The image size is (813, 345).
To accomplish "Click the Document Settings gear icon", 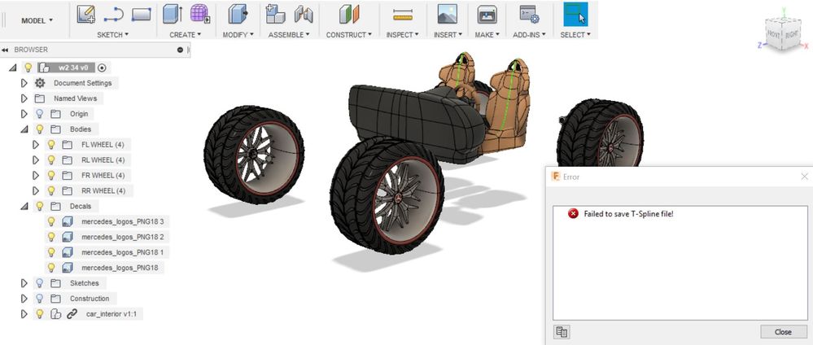I will coord(40,83).
